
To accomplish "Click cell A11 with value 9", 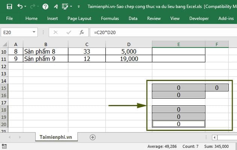I will click(x=15, y=59).
